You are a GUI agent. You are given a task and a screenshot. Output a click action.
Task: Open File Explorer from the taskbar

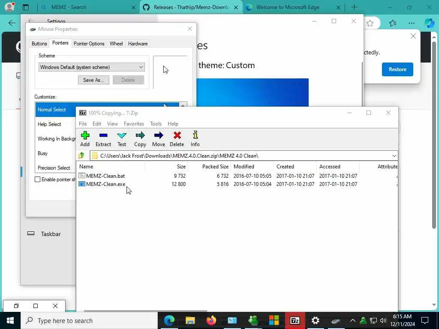click(190, 320)
